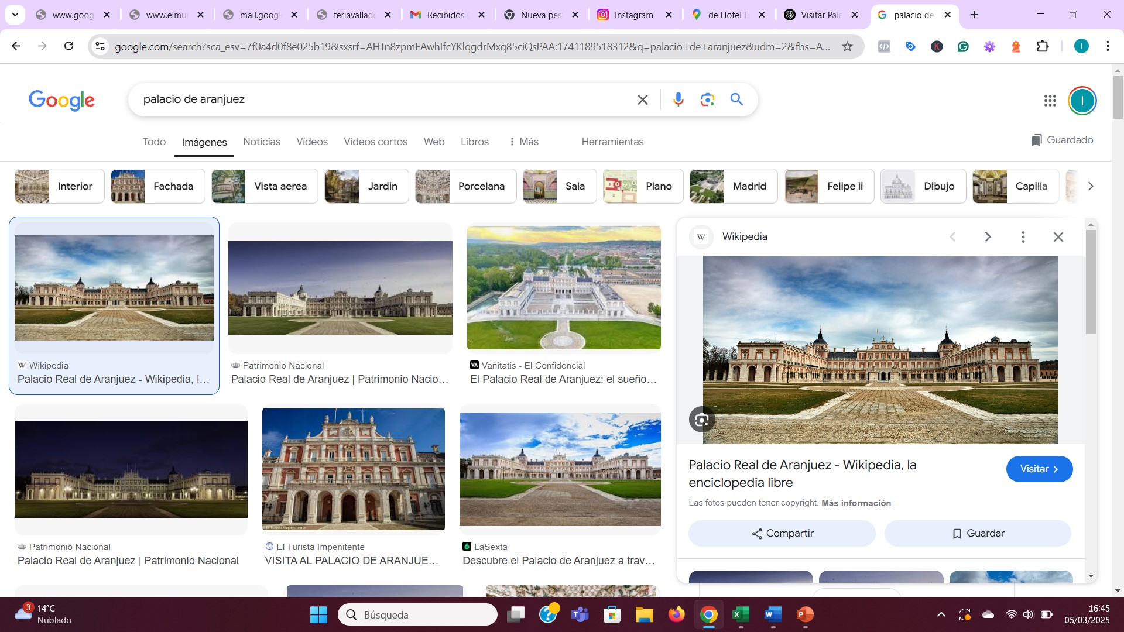Open more options in the preview panel
The height and width of the screenshot is (632, 1124).
(1023, 236)
